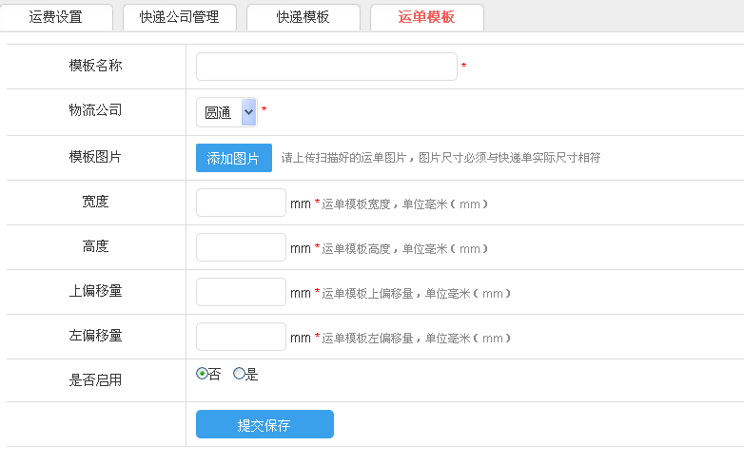This screenshot has height=466, width=744.
Task: Click the 模板图片 row label
Action: tap(95, 157)
